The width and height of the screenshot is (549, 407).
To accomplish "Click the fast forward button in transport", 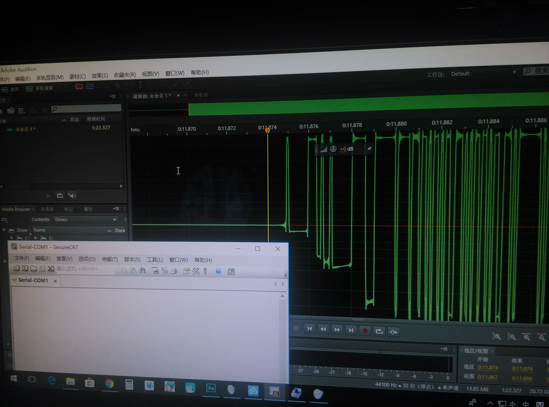I will pyautogui.click(x=337, y=330).
